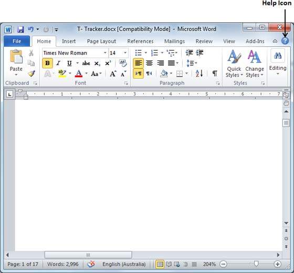
Task: Click the Word application icon in title bar
Action: point(8,29)
